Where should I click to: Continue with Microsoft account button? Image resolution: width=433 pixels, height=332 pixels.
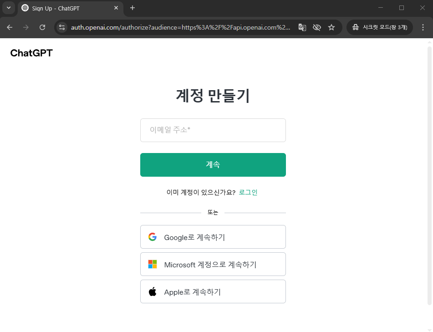click(x=213, y=264)
